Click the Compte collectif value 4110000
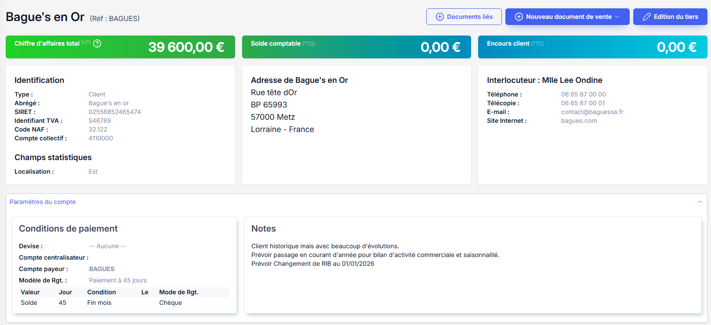Screen dimensions: 711x325 (x=101, y=138)
